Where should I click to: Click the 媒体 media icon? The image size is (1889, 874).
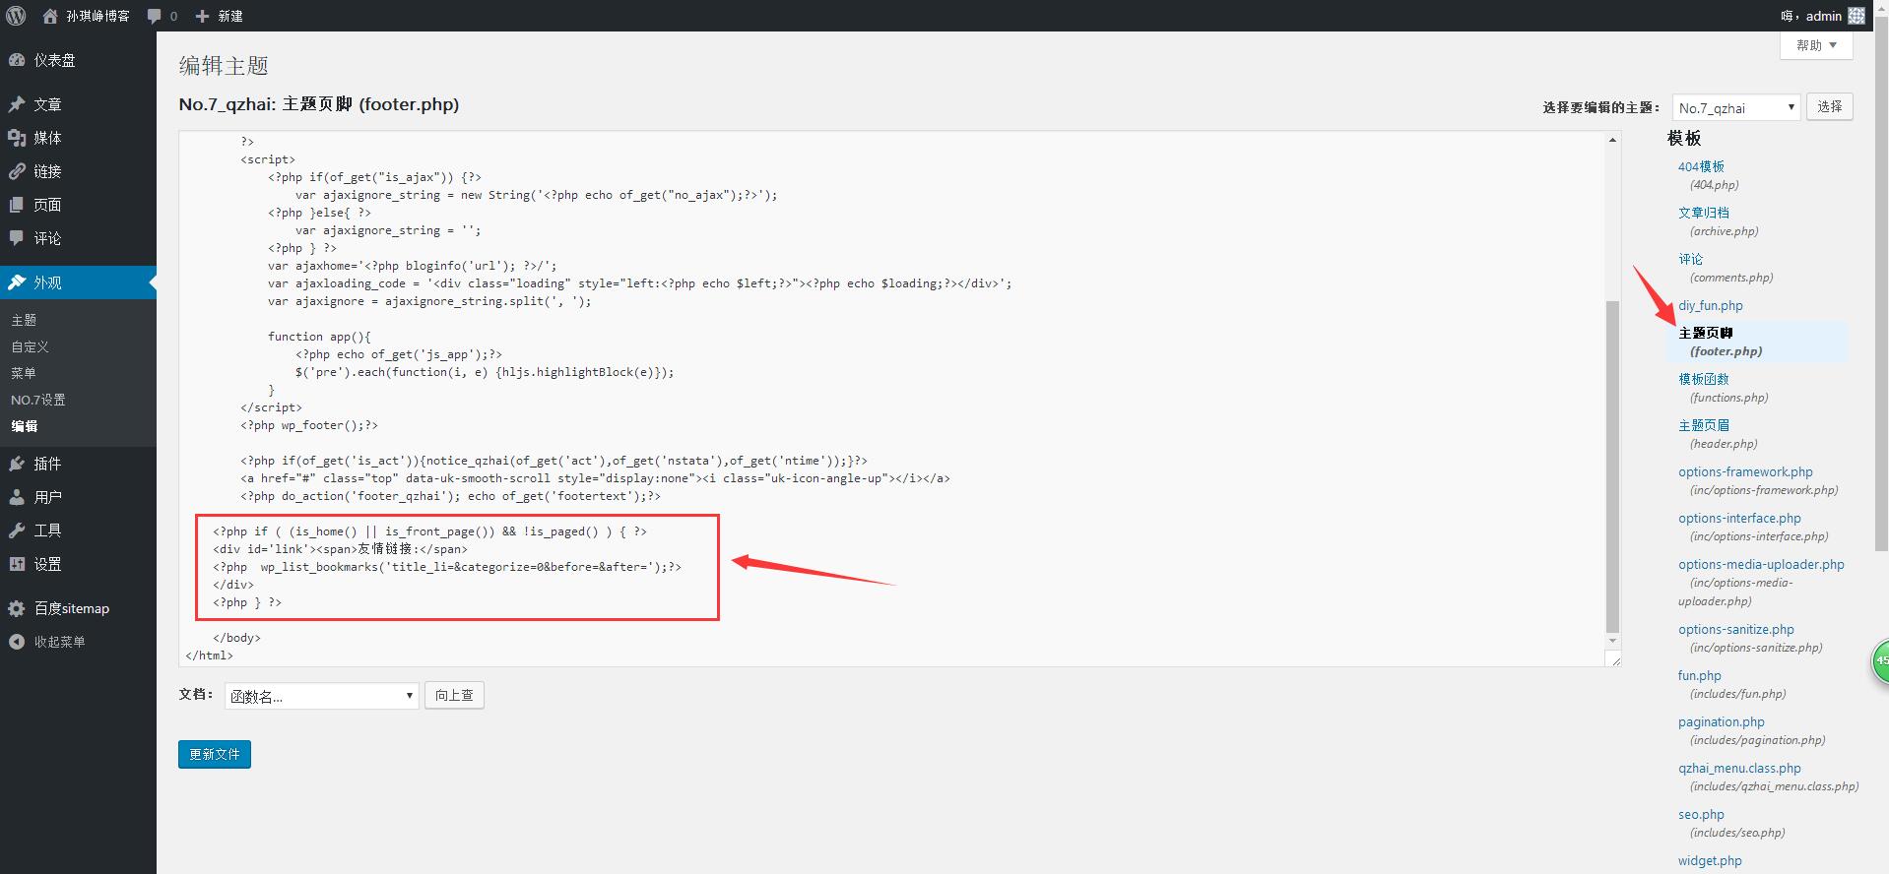(x=17, y=138)
